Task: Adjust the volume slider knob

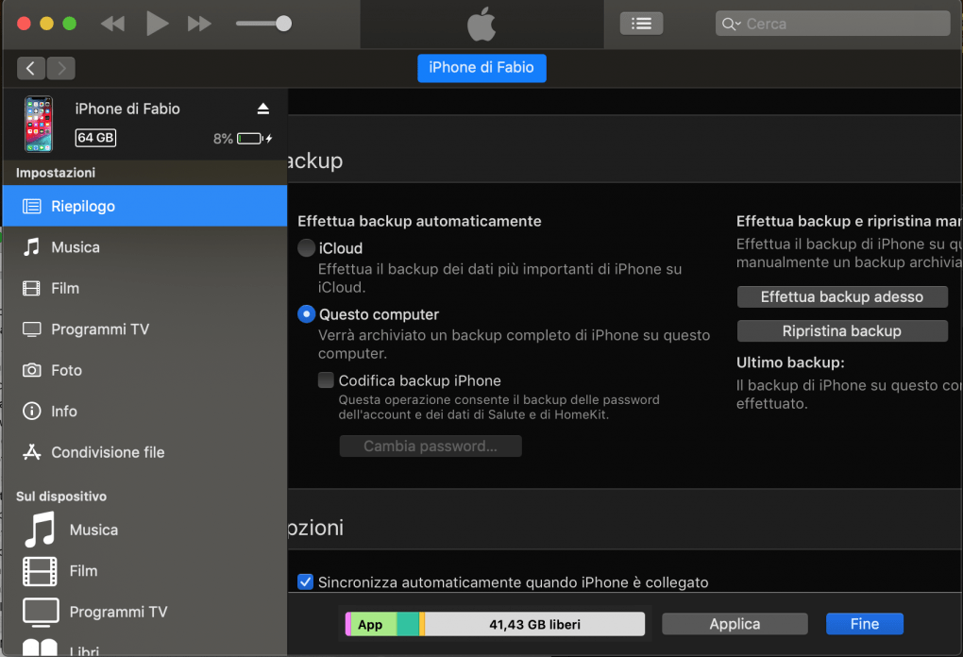Action: click(x=283, y=24)
